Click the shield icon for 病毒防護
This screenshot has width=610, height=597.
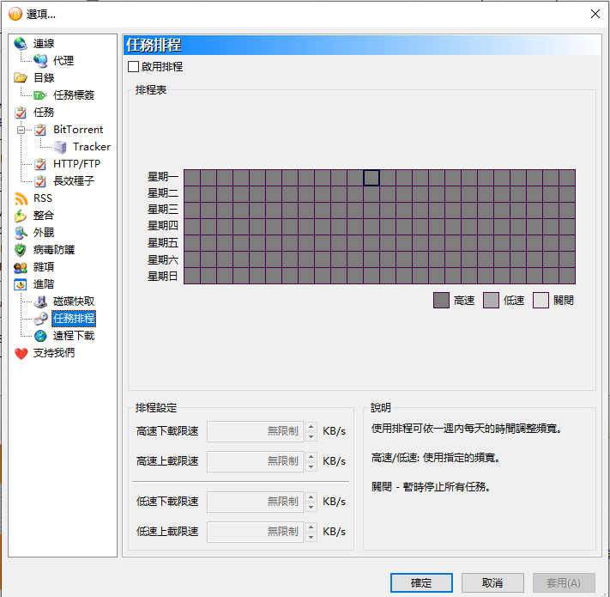click(21, 250)
